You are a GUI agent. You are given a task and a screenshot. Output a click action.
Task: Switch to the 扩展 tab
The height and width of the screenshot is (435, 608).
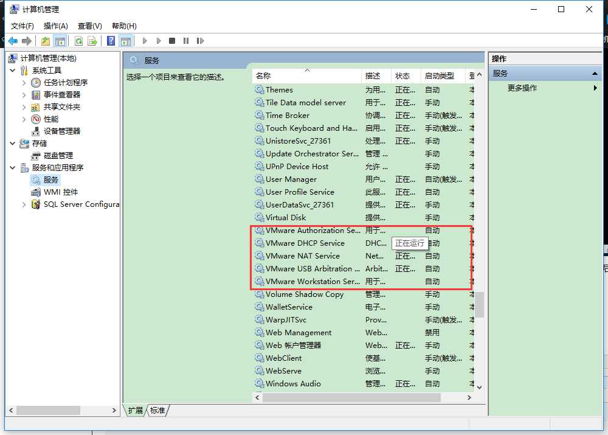136,411
